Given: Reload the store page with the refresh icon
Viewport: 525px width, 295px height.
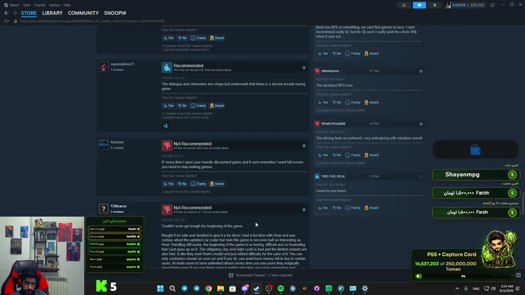Looking at the screenshot, I should point(6,21).
